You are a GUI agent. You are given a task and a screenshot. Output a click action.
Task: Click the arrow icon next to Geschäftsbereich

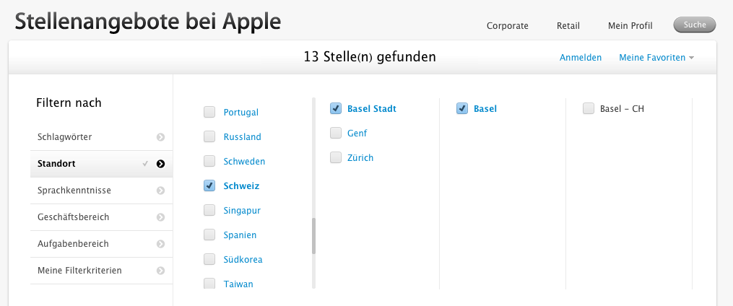[x=160, y=217]
